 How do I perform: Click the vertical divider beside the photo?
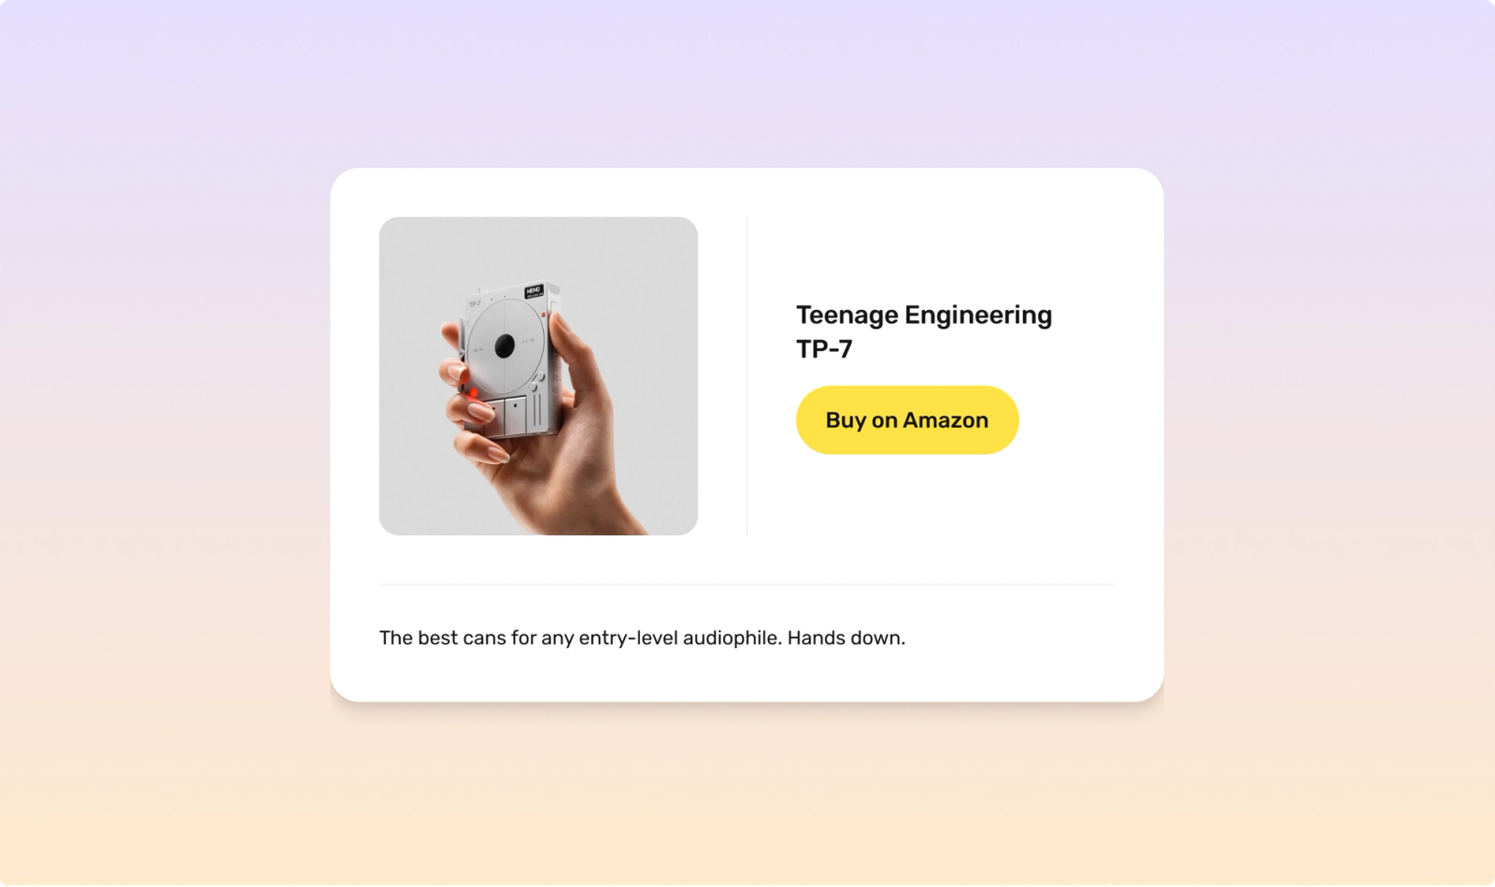(x=747, y=376)
